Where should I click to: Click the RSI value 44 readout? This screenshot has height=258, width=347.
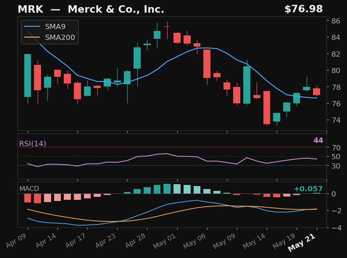point(318,141)
